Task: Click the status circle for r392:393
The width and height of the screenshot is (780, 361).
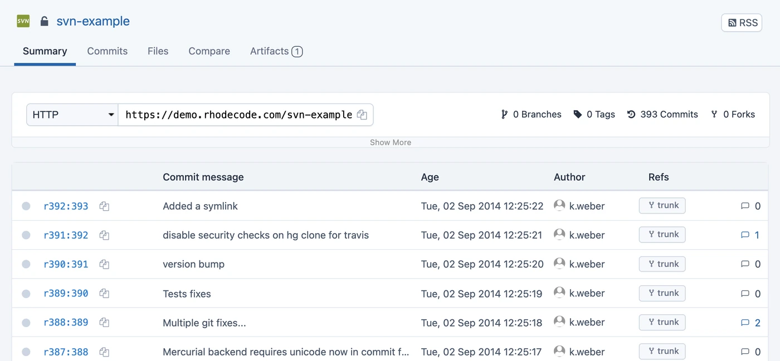Action: [26, 206]
